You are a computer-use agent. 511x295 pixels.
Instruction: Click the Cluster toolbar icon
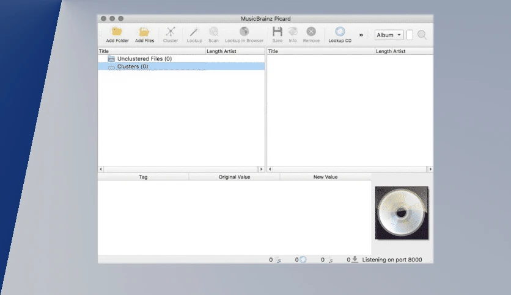click(171, 32)
